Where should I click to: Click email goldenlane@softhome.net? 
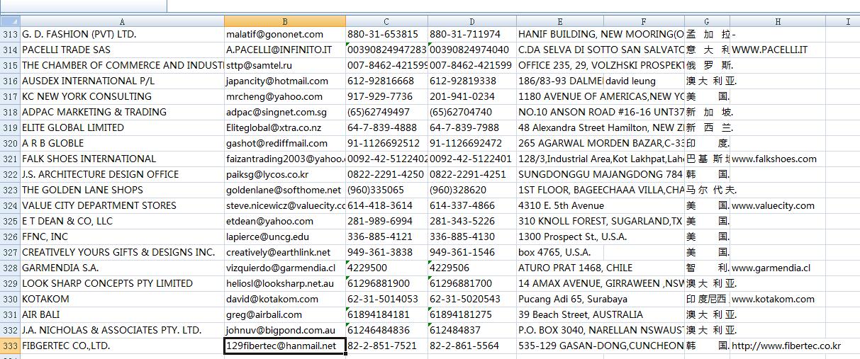pos(285,190)
